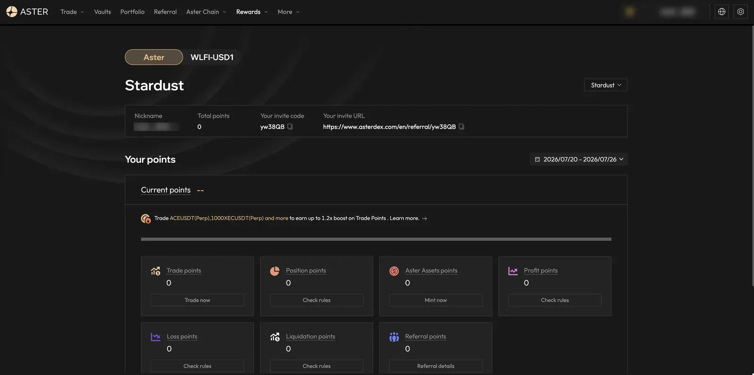The height and width of the screenshot is (375, 754).
Task: Click the Profit points label
Action: point(541,271)
